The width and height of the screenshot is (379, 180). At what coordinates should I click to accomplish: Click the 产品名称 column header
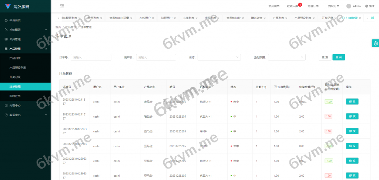click(150, 87)
